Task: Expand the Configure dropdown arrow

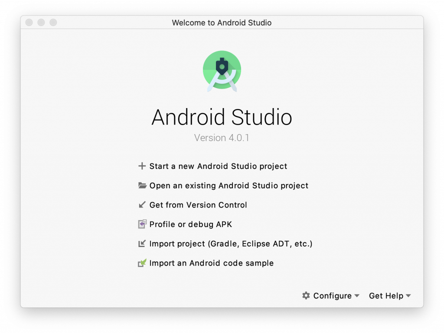Action: (357, 296)
